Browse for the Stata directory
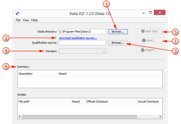Viewport: 181px width, 124px height. [x=118, y=32]
